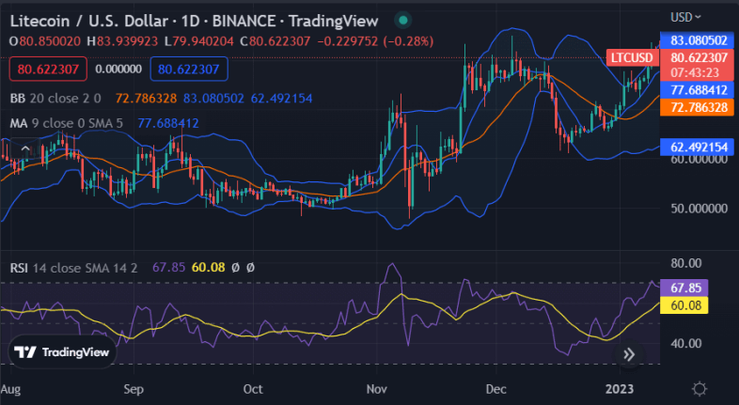Click the 77.688412 MA value in legend
This screenshot has width=739, height=405.
[168, 123]
